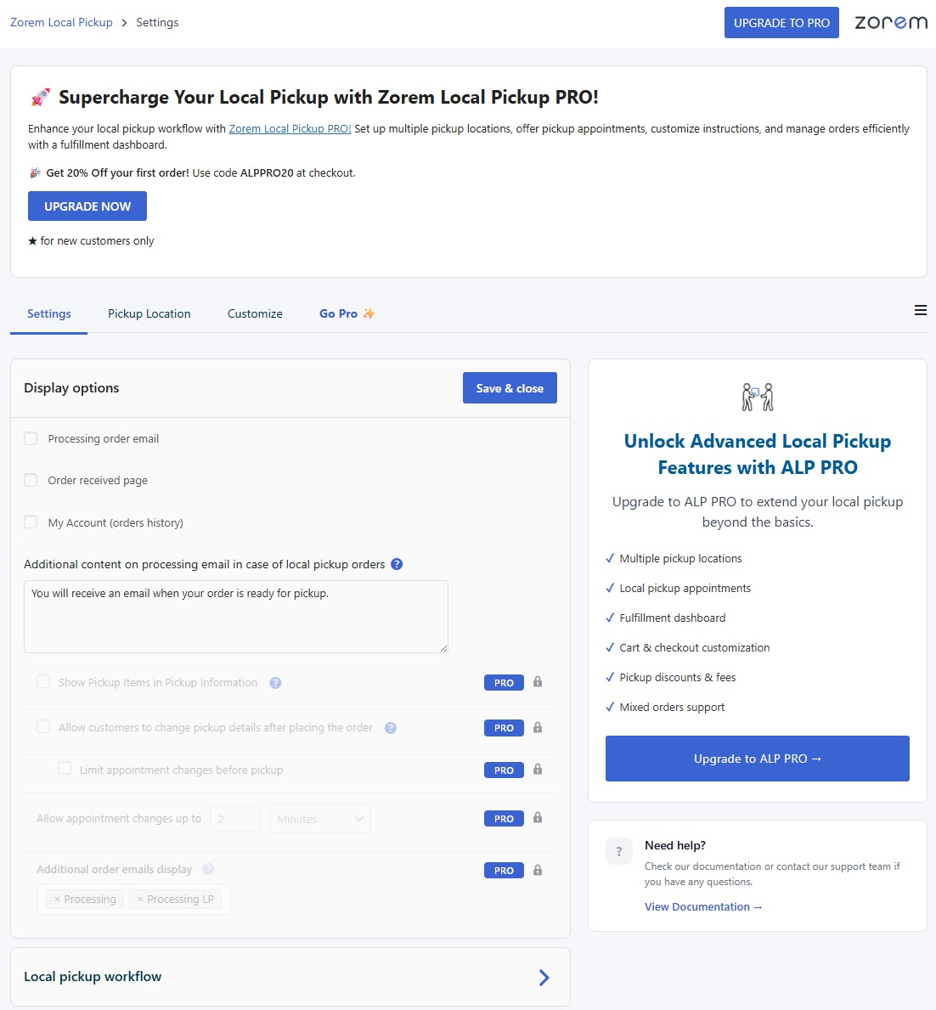936x1010 pixels.
Task: Click Upgrade to ALP PRO button
Action: [757, 759]
